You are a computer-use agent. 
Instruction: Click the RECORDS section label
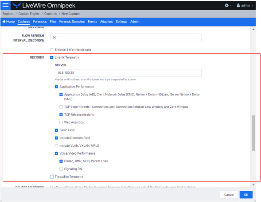point(37,57)
